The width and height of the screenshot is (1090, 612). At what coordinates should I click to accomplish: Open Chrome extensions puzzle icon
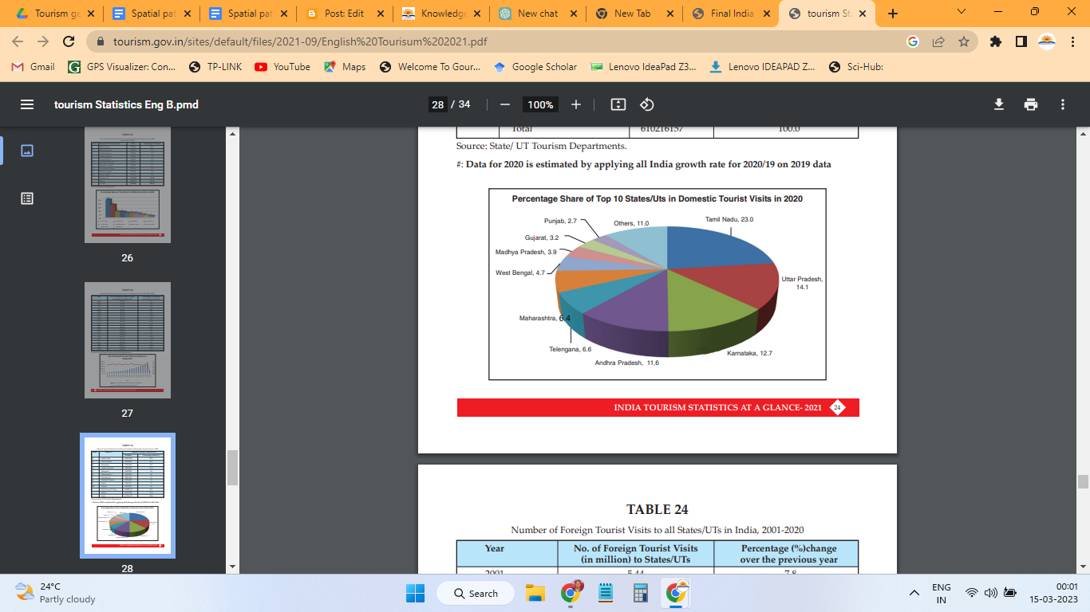[x=996, y=41]
